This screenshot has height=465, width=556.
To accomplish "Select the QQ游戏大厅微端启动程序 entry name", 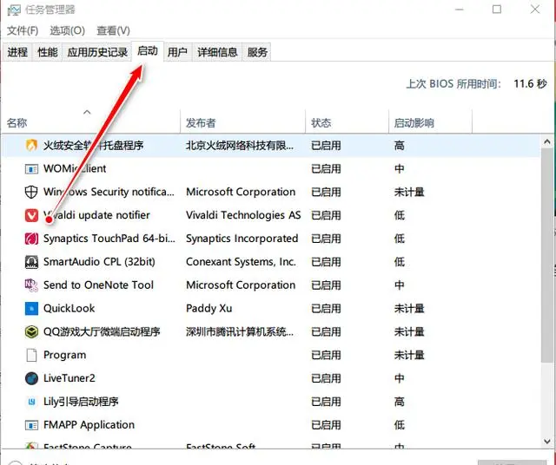I will click(102, 332).
